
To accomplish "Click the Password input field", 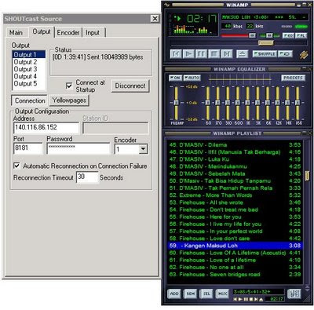I will tap(78, 148).
